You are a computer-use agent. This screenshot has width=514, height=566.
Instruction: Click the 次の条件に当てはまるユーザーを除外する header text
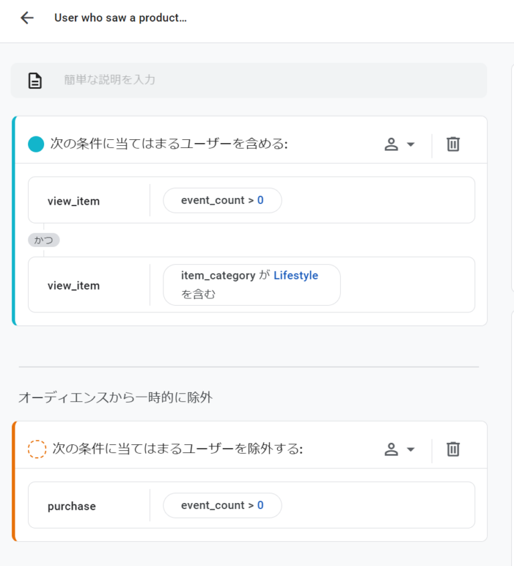click(177, 449)
